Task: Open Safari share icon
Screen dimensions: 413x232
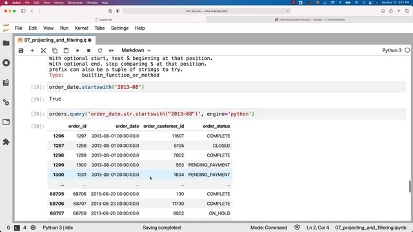Action: point(391,11)
